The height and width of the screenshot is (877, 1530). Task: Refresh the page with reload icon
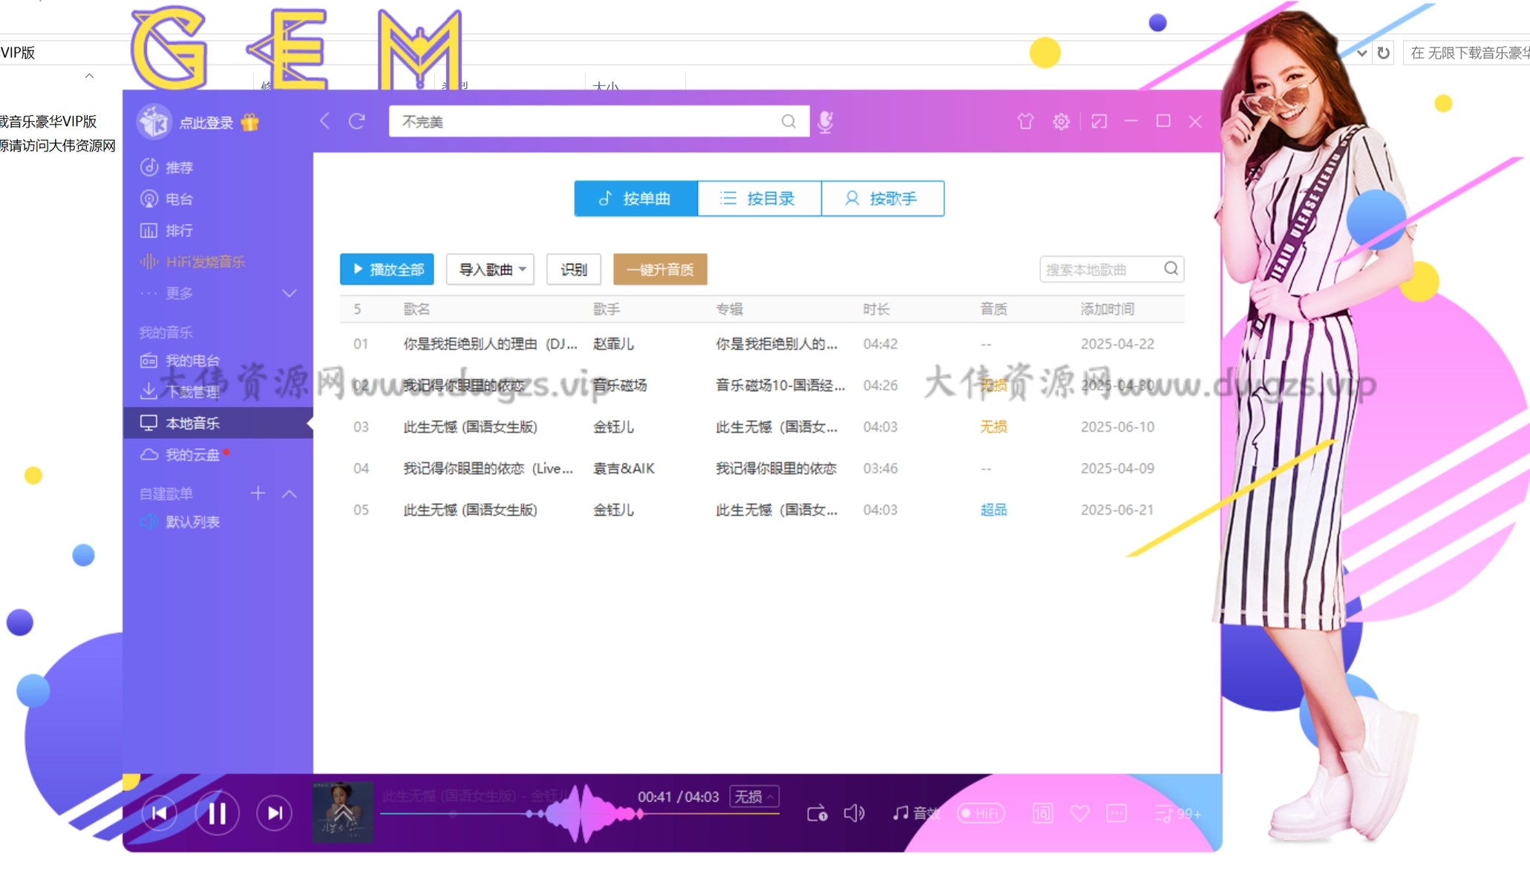click(x=357, y=121)
